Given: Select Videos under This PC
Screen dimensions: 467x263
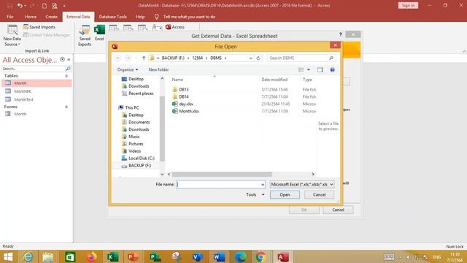Looking at the screenshot, I should click(134, 151).
